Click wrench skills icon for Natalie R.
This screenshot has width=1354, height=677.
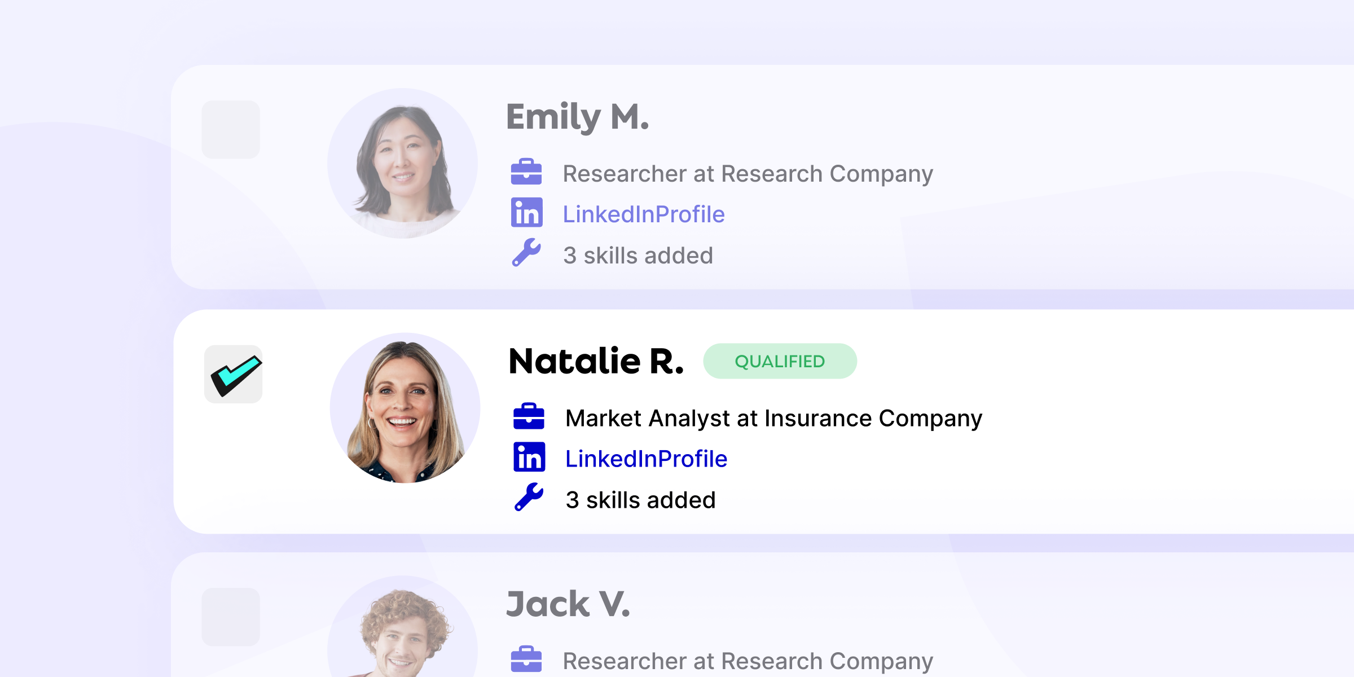click(x=529, y=498)
